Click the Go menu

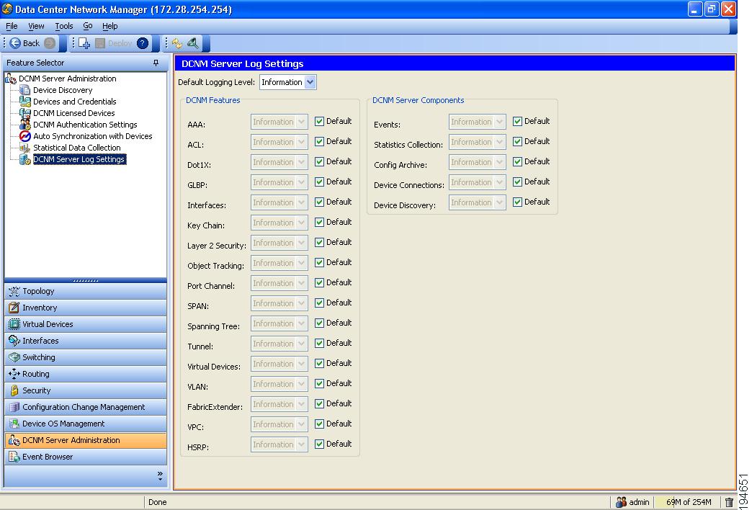[x=88, y=26]
